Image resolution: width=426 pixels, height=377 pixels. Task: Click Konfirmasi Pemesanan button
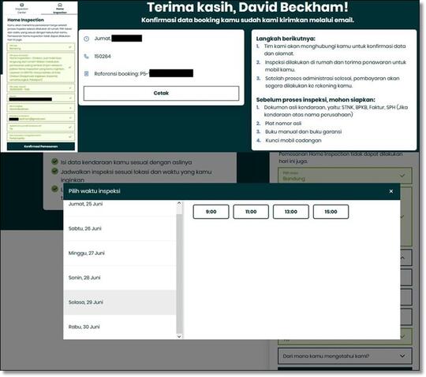coord(41,146)
